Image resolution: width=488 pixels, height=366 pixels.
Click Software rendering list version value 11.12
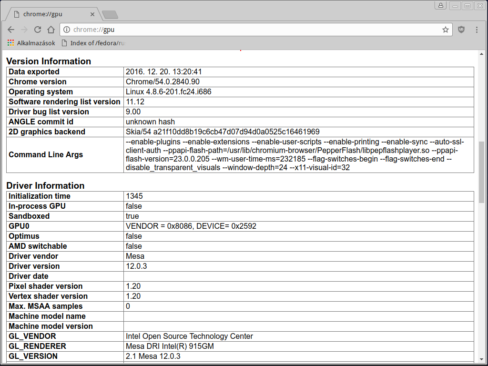135,102
